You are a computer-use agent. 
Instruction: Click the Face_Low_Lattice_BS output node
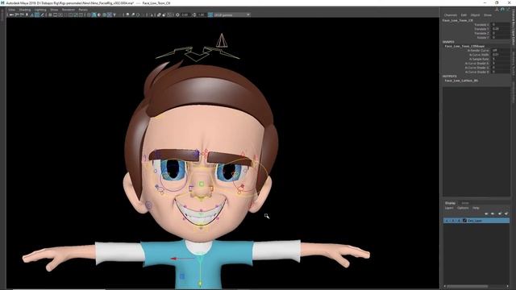click(461, 81)
